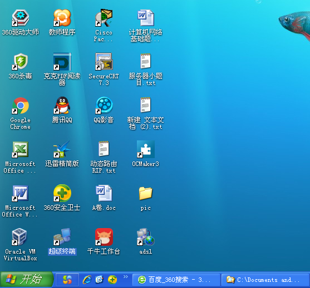Open the 开始 Start menu
310x288 pixels.
point(27,279)
